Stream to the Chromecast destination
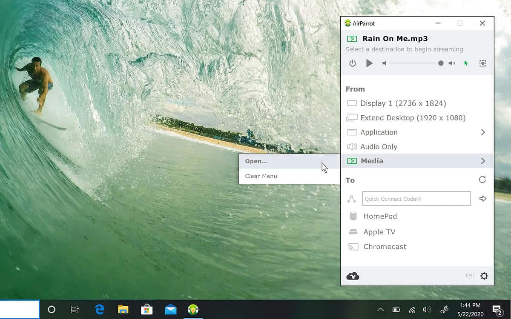 click(x=384, y=247)
